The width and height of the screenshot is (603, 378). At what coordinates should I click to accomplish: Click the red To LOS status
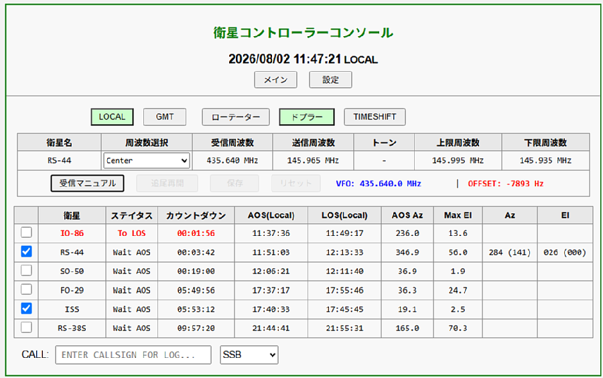pyautogui.click(x=131, y=233)
